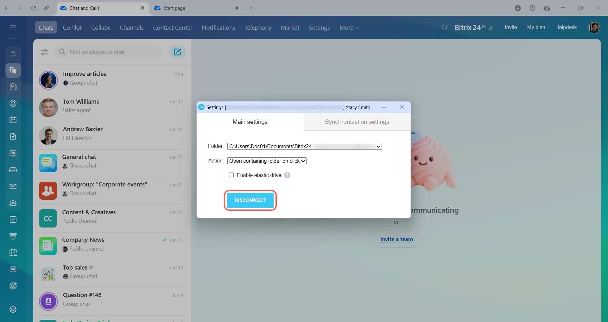Open the browser downloads icon

pos(518,8)
